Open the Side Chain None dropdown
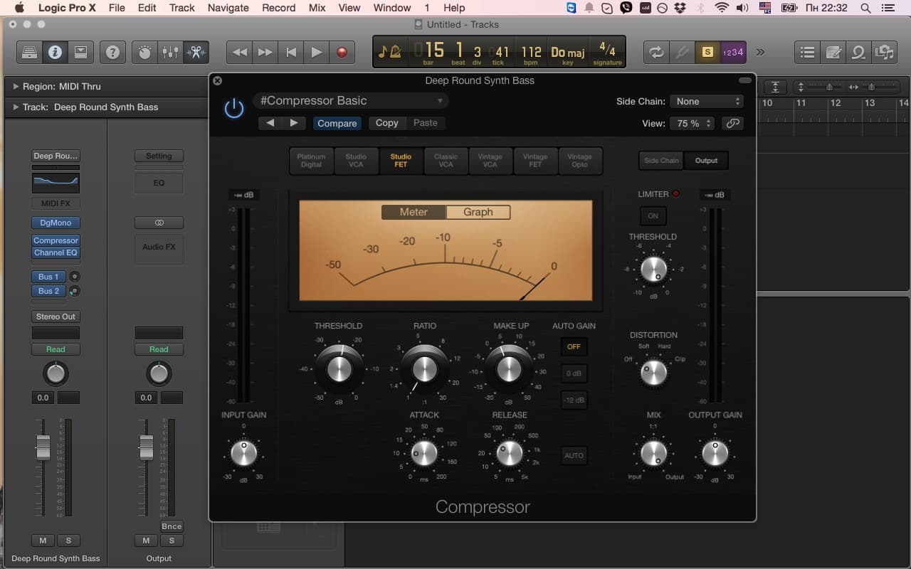 [707, 102]
